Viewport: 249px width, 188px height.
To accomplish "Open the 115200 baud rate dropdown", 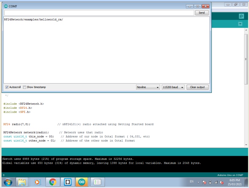I will pos(173,87).
